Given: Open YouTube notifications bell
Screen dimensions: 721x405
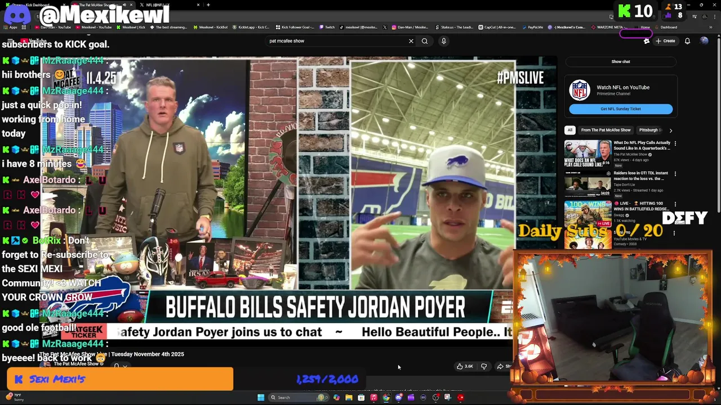Looking at the screenshot, I should tap(687, 41).
